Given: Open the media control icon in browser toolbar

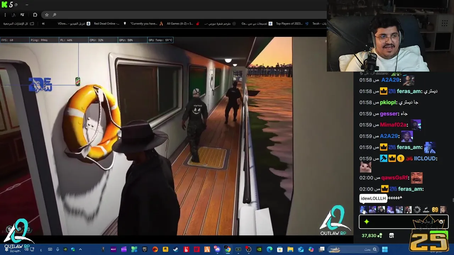Looking at the screenshot, I should point(22,15).
